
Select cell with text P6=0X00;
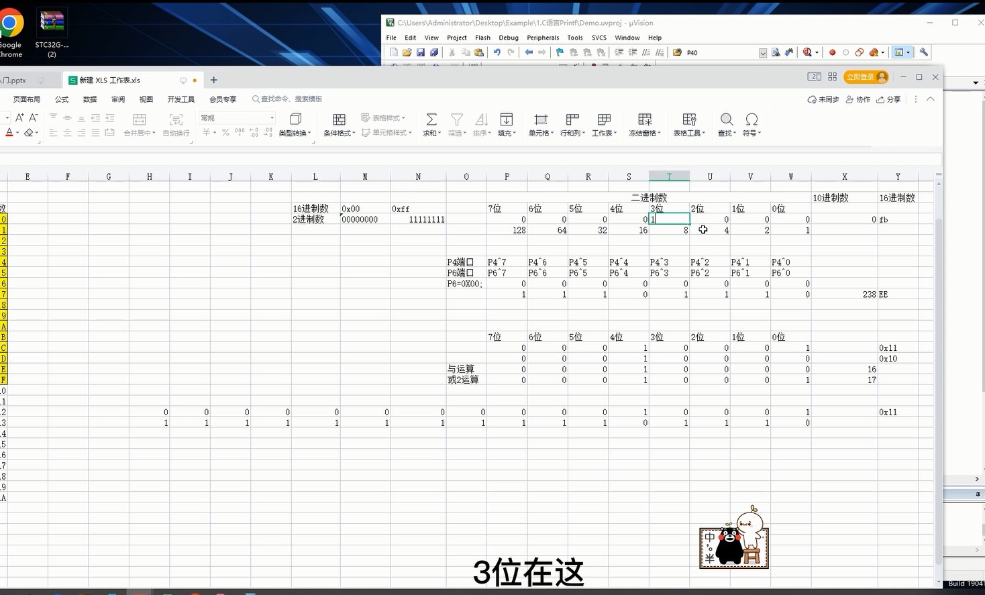[x=466, y=284]
